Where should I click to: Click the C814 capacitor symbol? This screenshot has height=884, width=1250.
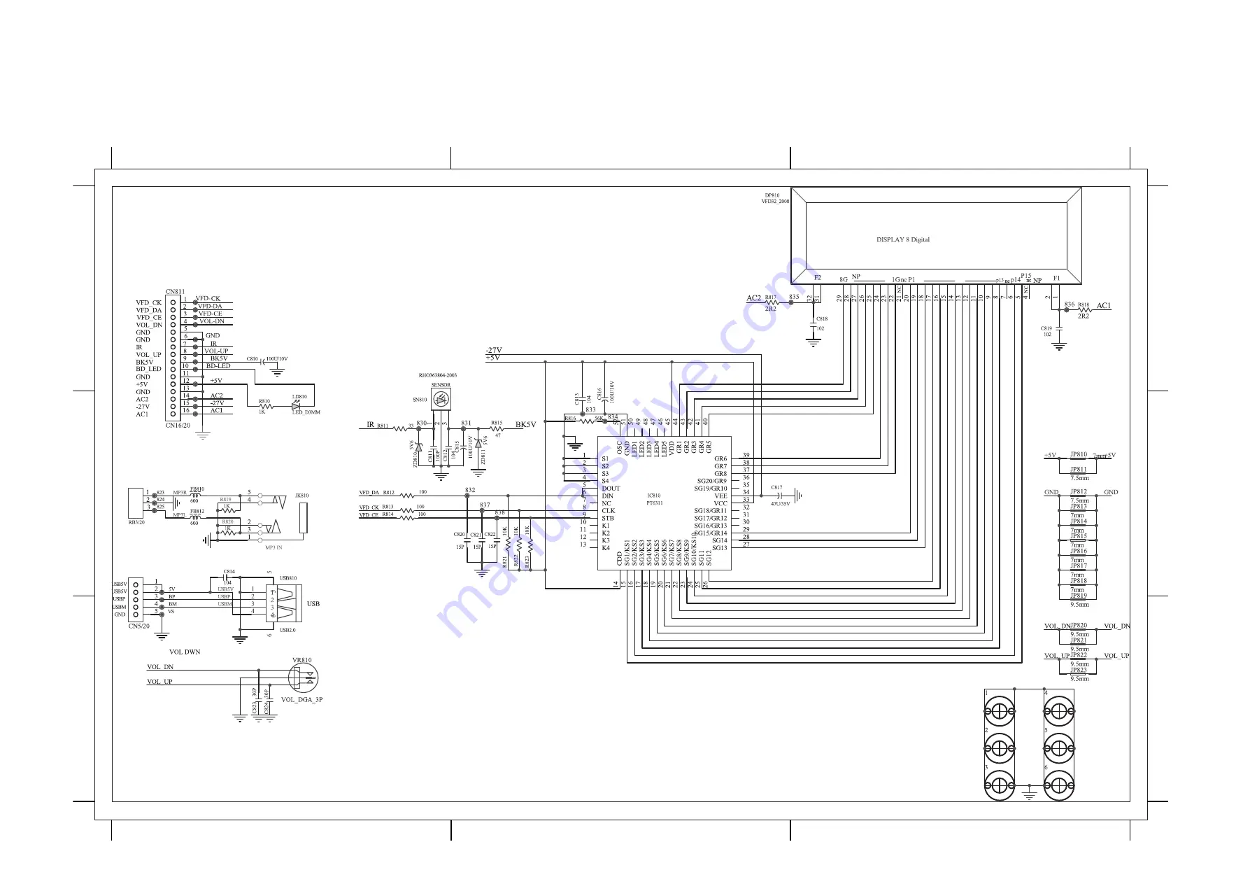click(x=227, y=578)
